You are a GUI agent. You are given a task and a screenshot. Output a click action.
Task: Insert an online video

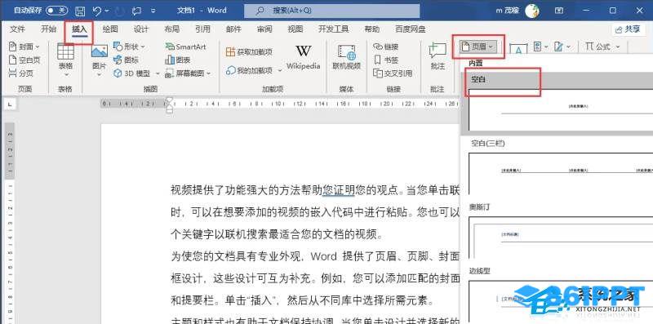pyautogui.click(x=346, y=57)
